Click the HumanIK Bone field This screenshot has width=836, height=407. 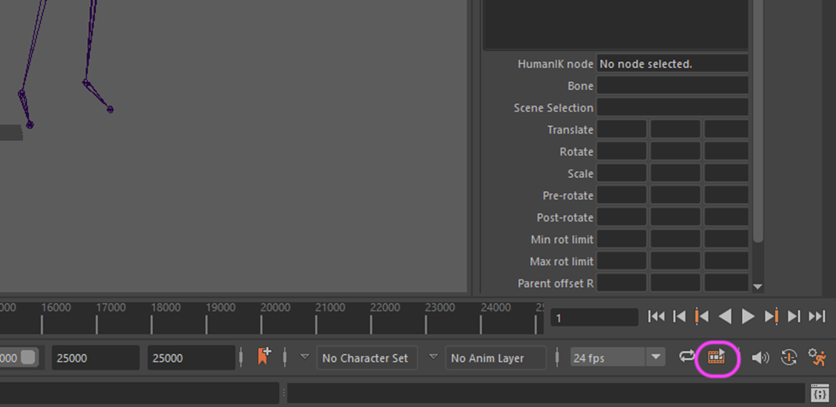(672, 86)
